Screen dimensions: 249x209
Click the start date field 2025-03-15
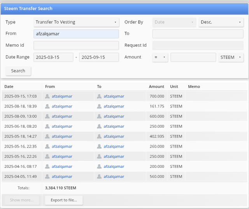tap(53, 57)
